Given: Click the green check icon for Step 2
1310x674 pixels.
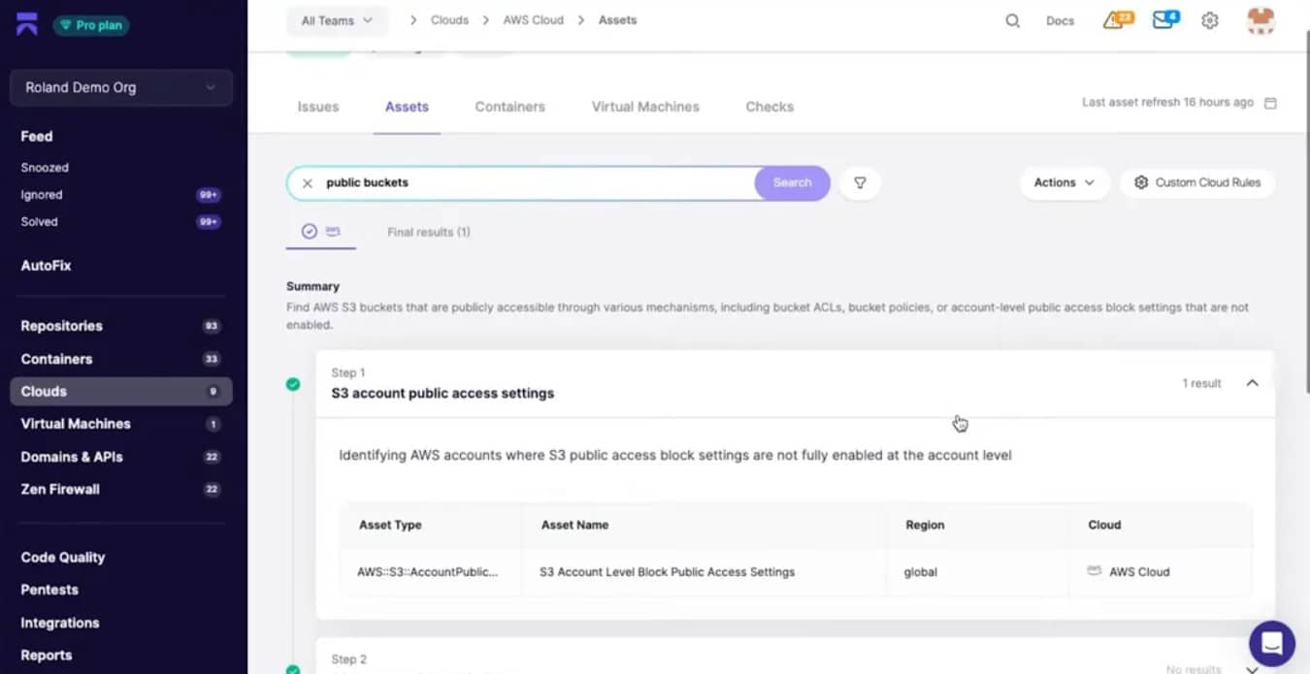Looking at the screenshot, I should [293, 669].
